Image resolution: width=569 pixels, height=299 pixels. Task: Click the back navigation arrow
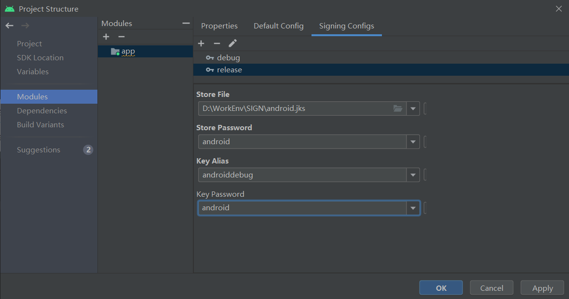click(x=10, y=26)
